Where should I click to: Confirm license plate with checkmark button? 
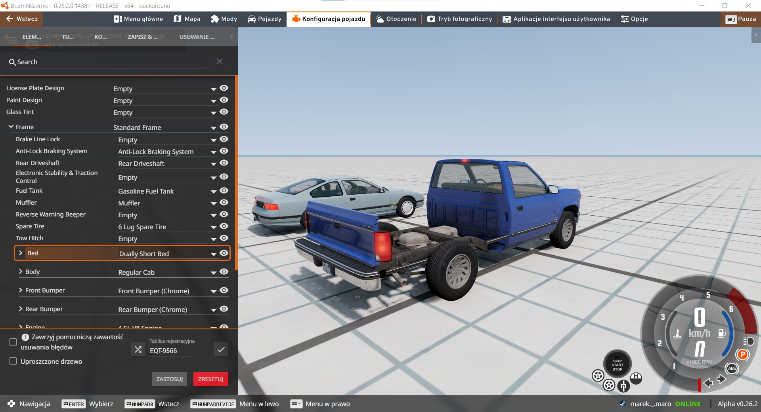tap(221, 349)
